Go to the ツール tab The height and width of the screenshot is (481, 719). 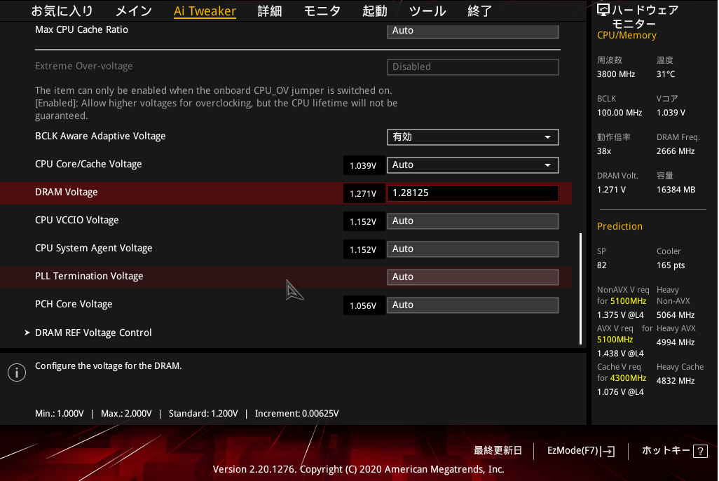(x=427, y=11)
